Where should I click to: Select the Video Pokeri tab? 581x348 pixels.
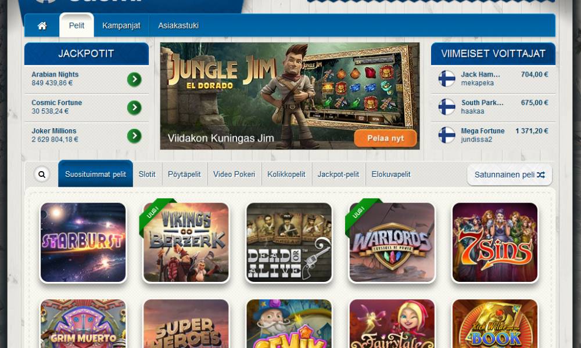click(x=234, y=174)
